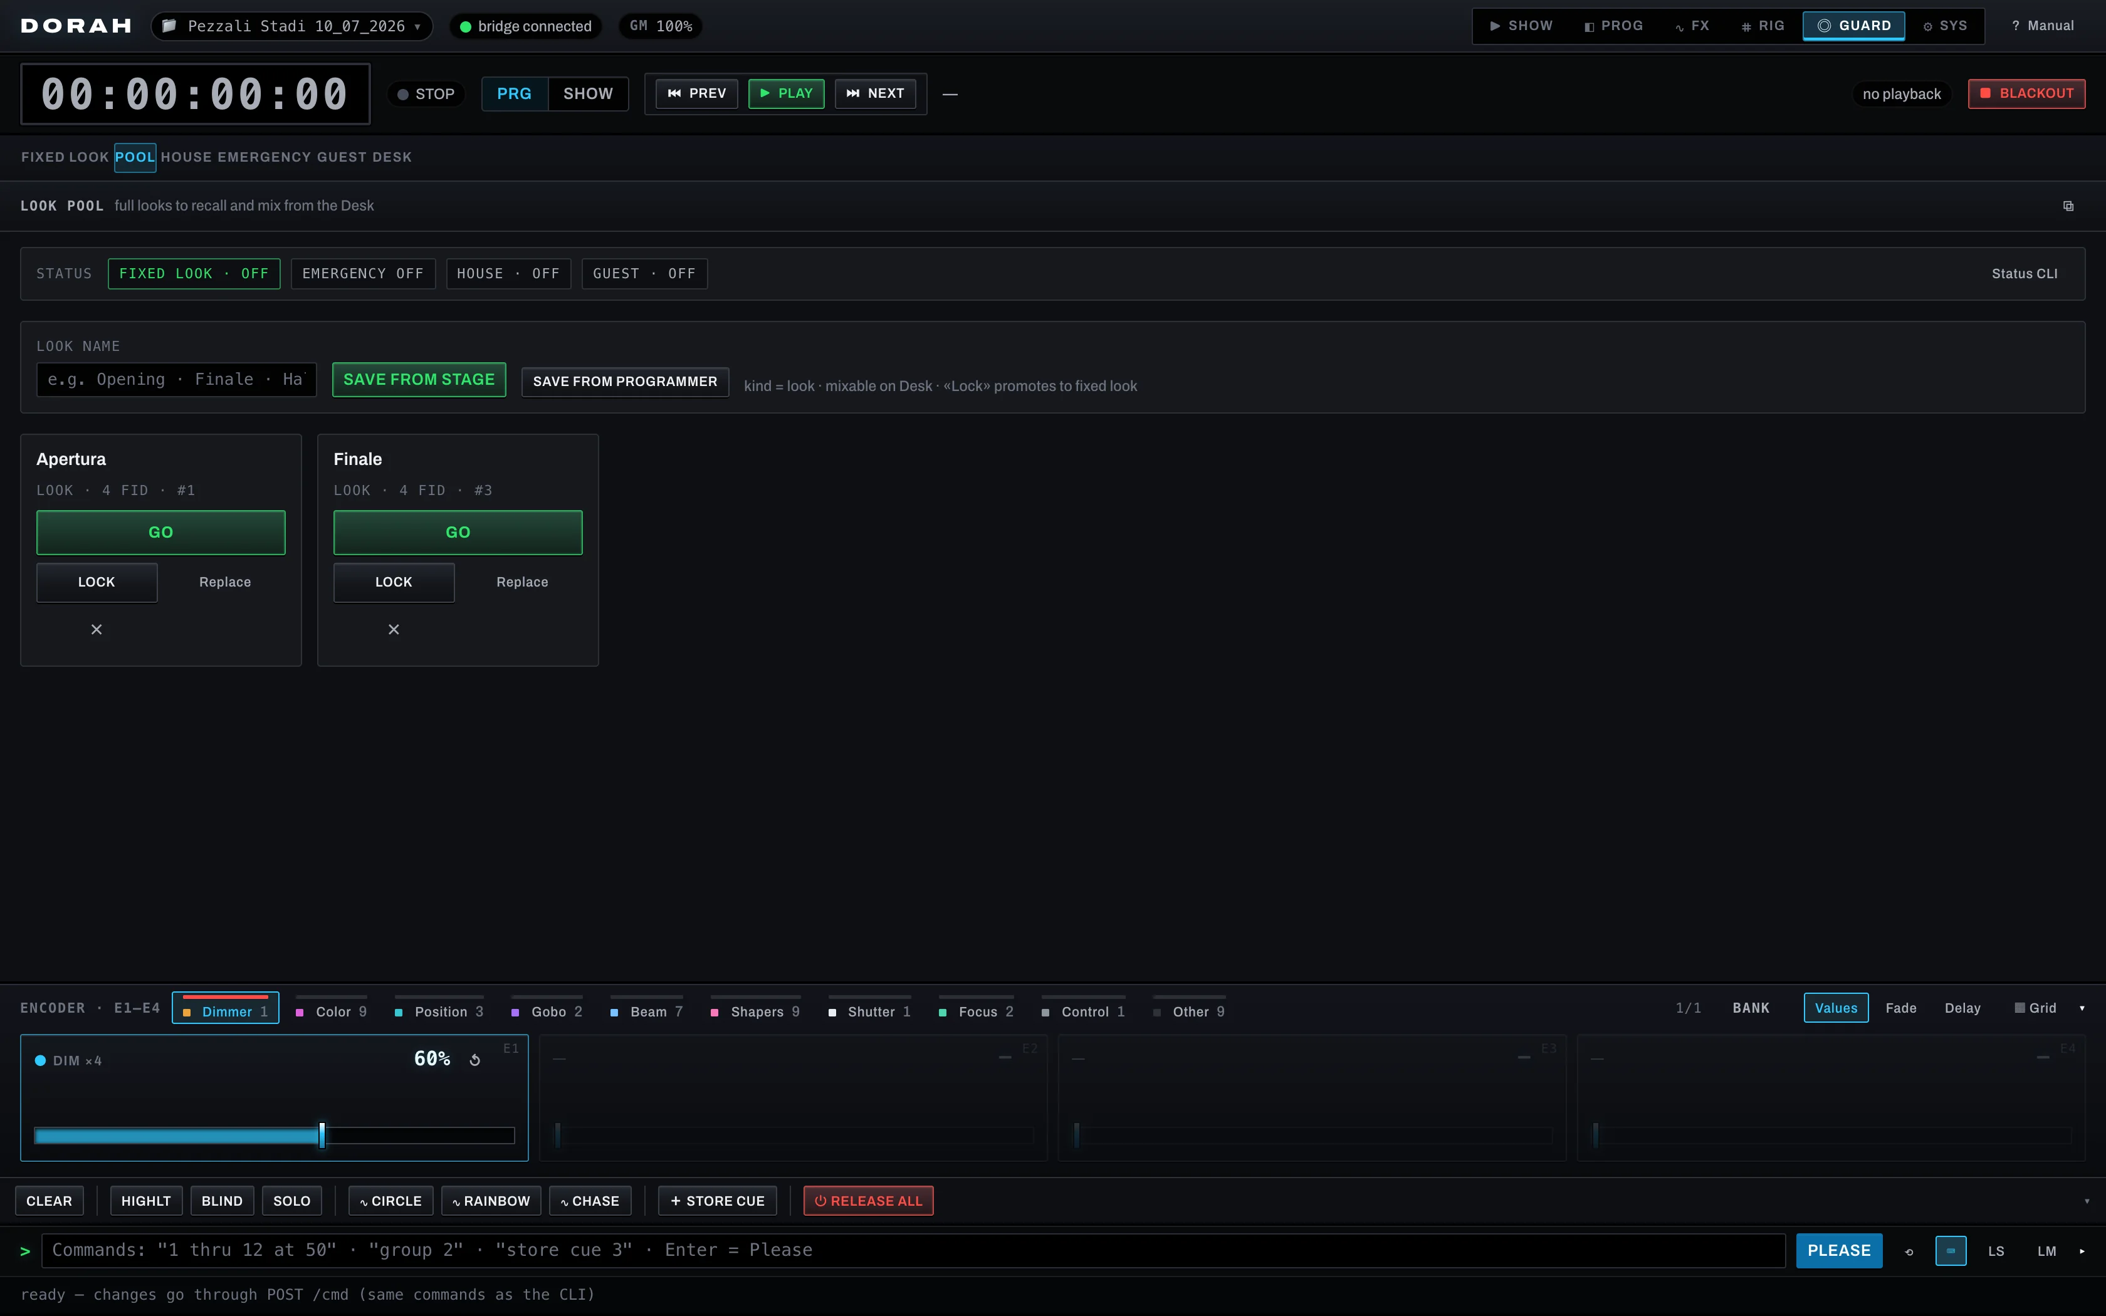
Task: Open the PROG workspace tab
Action: (x=1613, y=26)
